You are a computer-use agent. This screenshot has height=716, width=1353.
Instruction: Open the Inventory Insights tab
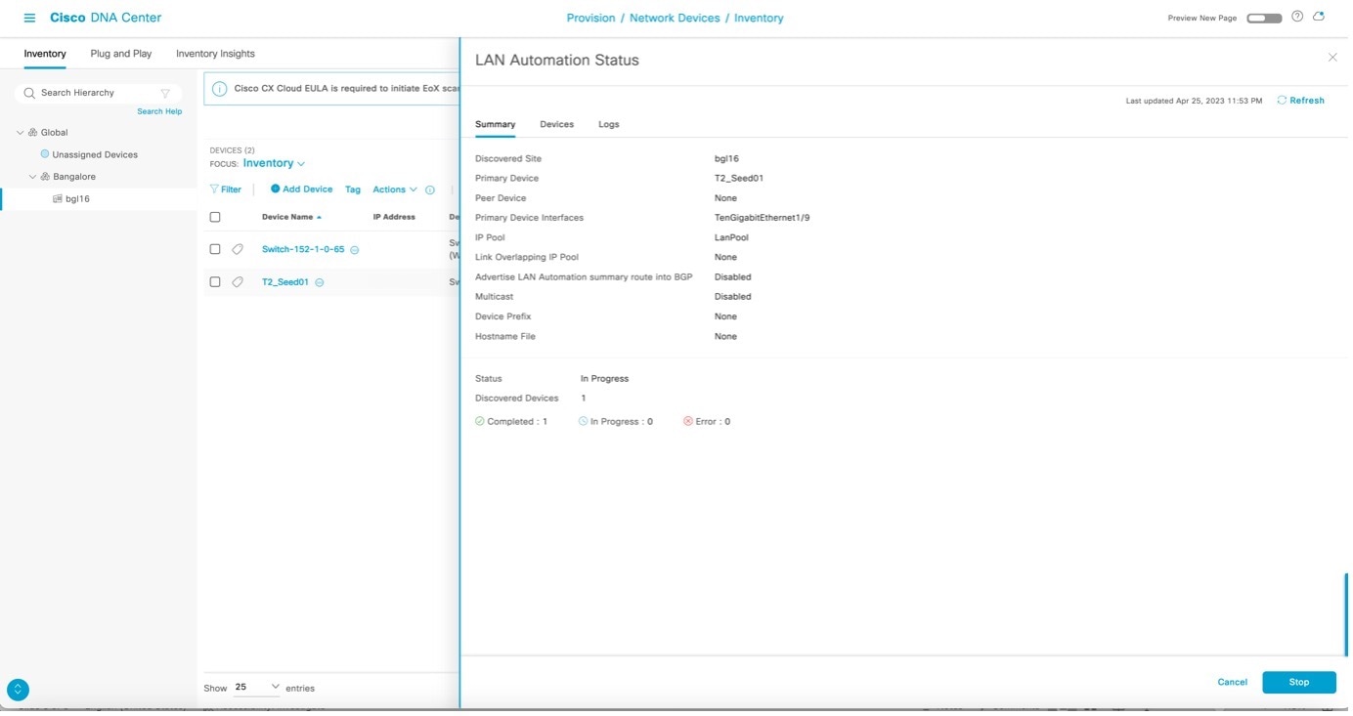[215, 54]
